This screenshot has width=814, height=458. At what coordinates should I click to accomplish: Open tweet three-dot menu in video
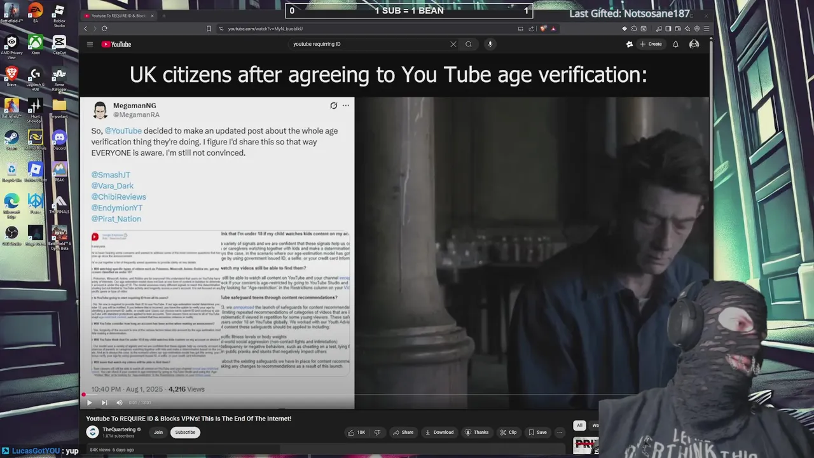tap(345, 106)
